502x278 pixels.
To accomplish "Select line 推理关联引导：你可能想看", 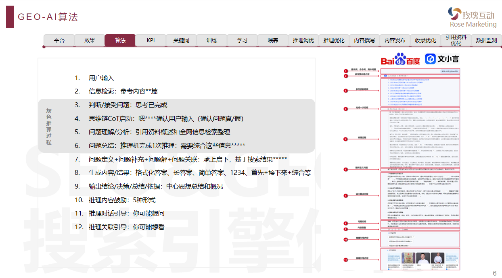I will pyautogui.click(x=127, y=227).
